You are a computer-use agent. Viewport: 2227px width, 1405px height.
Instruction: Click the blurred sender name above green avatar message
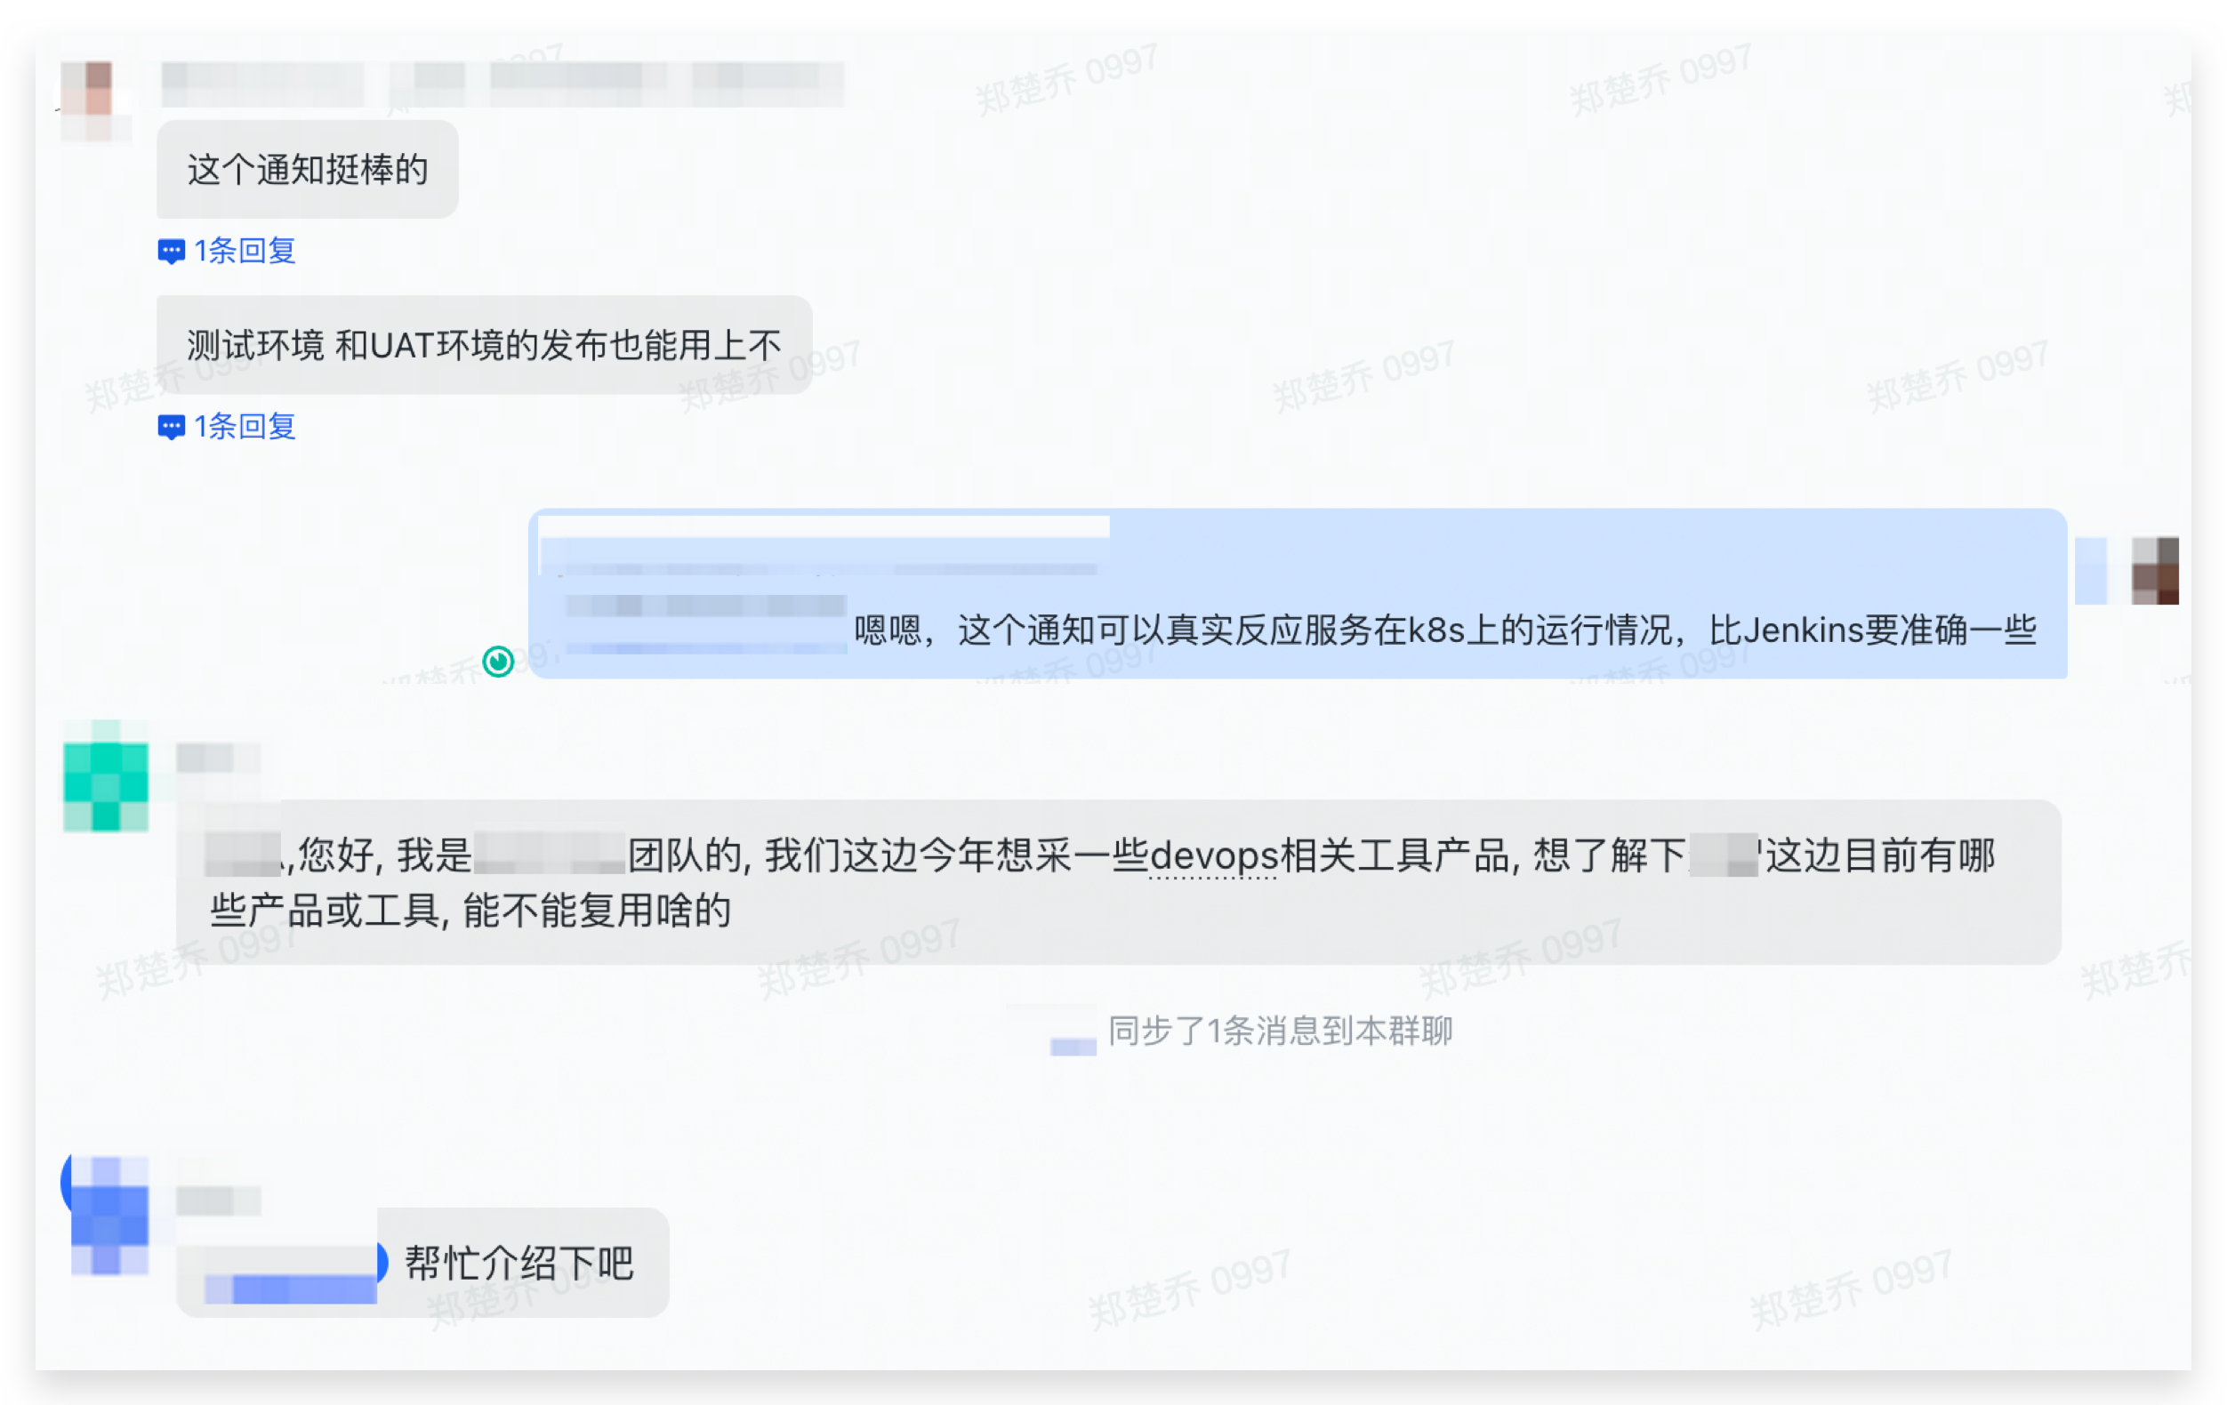218,759
